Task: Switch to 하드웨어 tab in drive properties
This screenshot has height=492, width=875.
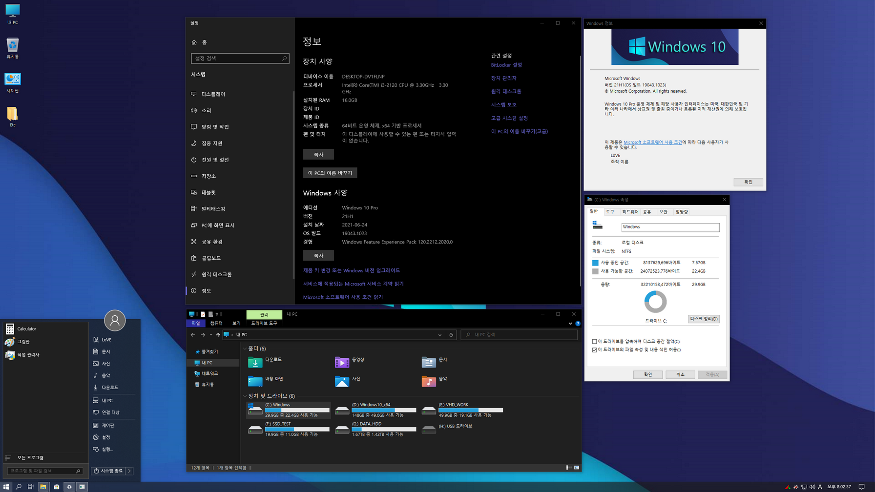Action: (x=630, y=212)
